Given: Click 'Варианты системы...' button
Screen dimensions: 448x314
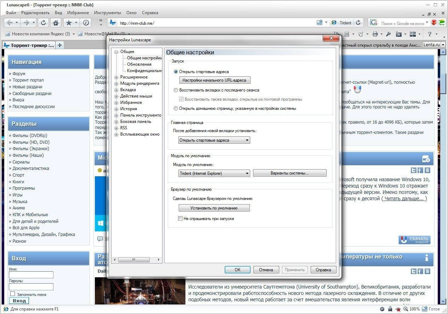Looking at the screenshot, I should (289, 173).
